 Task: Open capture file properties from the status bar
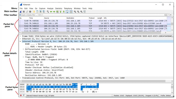tap(24, 95)
